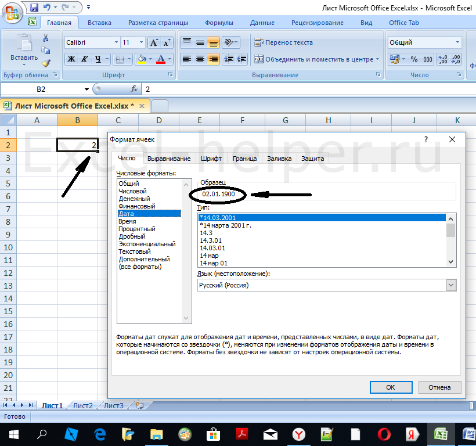Viewport: 476px width, 446px height.
Task: Save the workbook via the floppy icon
Action: [34, 8]
